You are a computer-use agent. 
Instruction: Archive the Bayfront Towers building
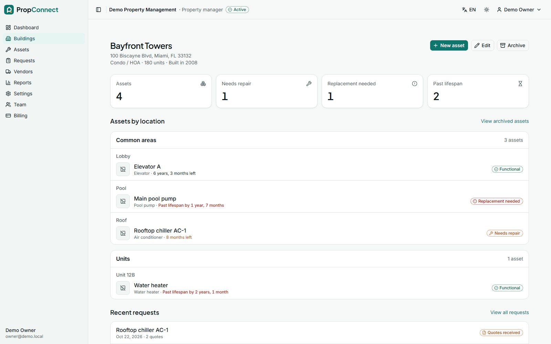(513, 45)
